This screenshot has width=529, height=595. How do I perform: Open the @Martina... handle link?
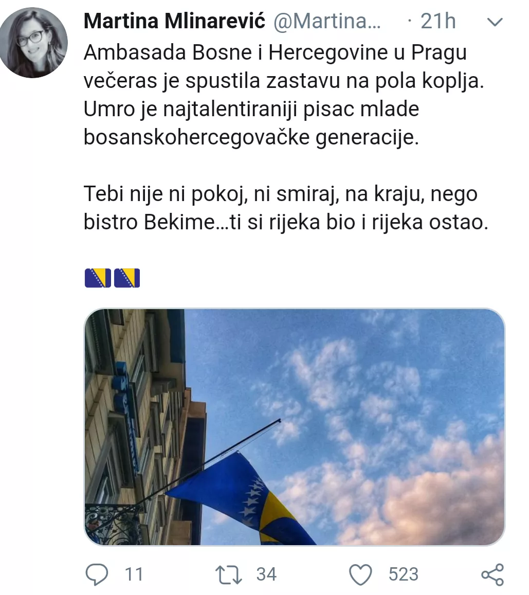[x=327, y=21]
